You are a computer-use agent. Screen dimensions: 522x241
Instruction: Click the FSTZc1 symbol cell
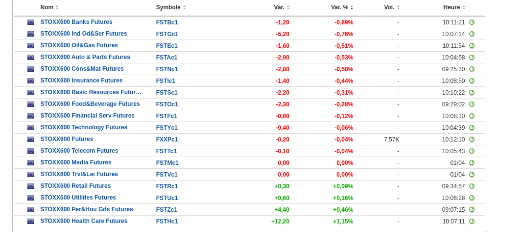[x=167, y=210]
